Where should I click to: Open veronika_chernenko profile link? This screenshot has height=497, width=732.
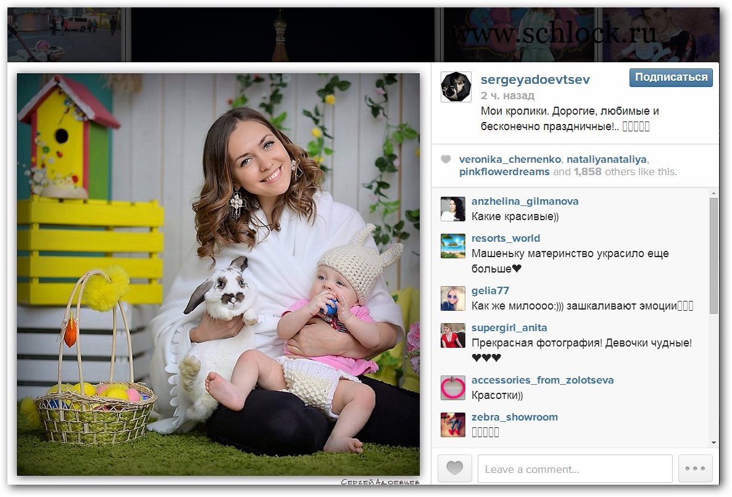pyautogui.click(x=510, y=160)
